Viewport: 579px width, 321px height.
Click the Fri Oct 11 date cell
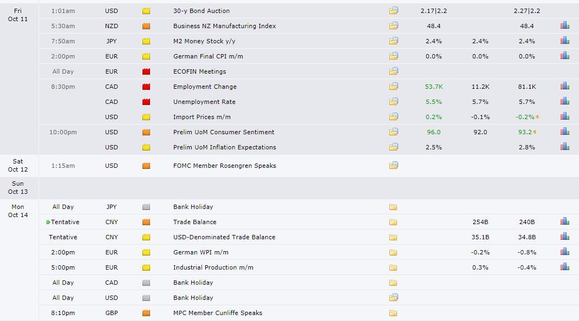(x=18, y=15)
